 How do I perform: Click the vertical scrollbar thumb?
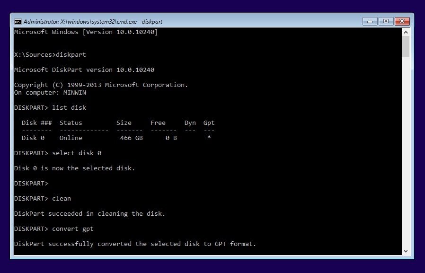tap(406, 46)
